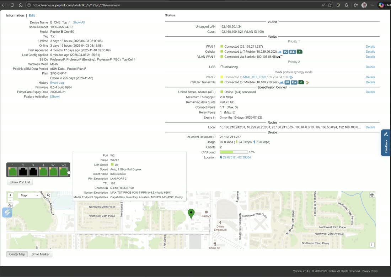Select the W2 port icon

point(64,172)
